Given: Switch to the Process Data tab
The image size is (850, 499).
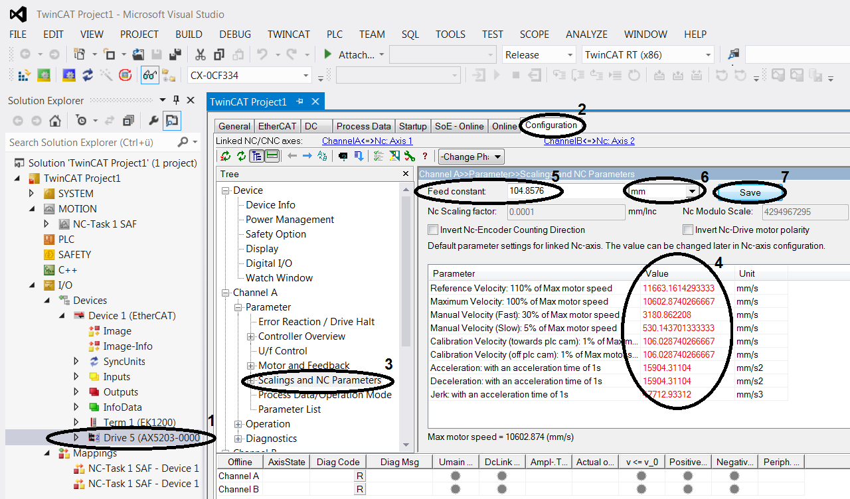Looking at the screenshot, I should [x=363, y=126].
